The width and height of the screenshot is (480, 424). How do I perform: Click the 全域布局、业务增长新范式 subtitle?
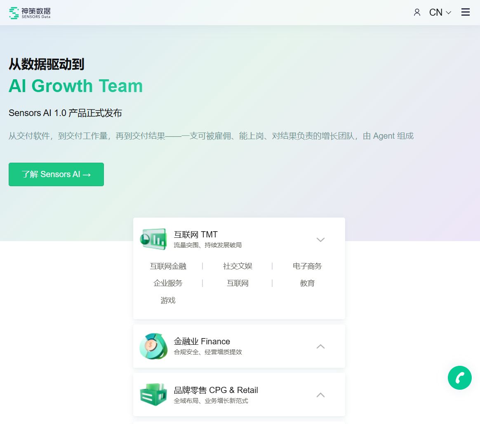click(x=211, y=401)
